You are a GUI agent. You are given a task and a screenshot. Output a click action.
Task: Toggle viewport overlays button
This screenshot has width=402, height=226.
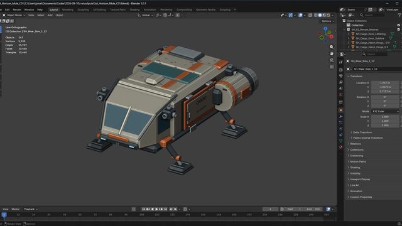point(300,15)
